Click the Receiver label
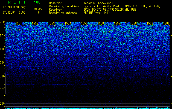Screen dimensions: 172x109 coord(56,10)
